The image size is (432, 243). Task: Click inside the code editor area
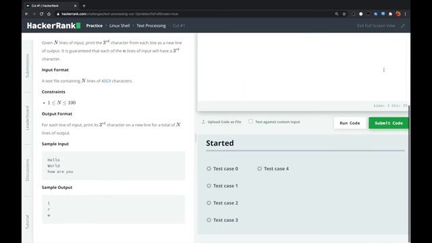[302, 67]
